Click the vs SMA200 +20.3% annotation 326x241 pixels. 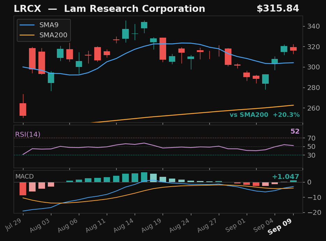click(x=265, y=115)
